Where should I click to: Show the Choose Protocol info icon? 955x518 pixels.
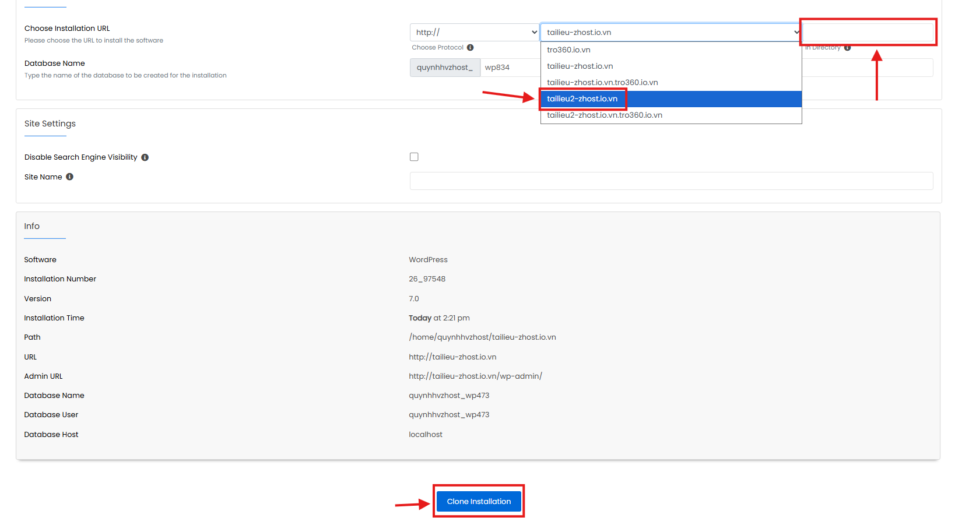(470, 47)
